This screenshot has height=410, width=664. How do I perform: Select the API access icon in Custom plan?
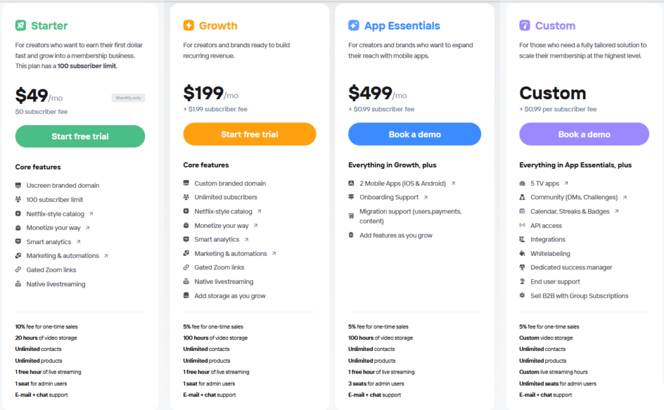(x=523, y=225)
